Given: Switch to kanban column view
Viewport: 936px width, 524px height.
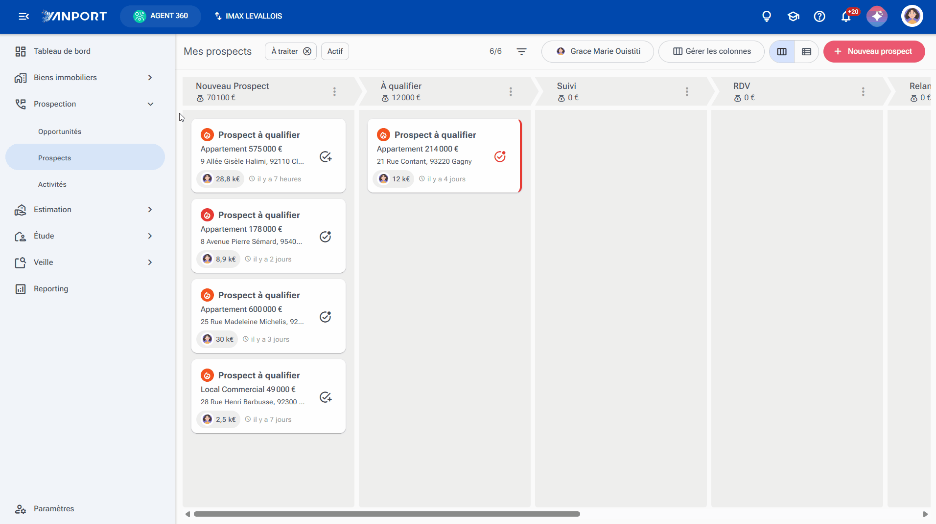Looking at the screenshot, I should pos(782,51).
